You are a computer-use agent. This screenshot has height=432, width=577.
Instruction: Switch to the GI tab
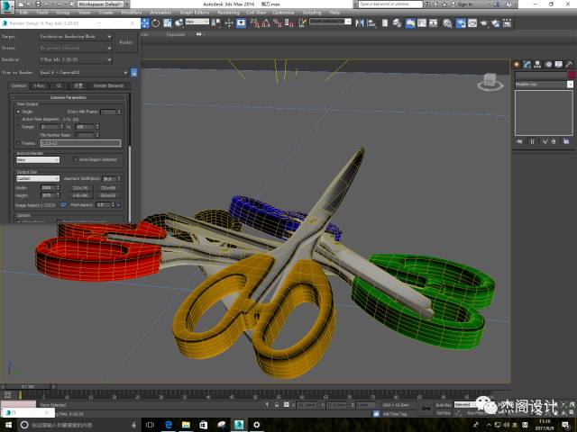coord(59,85)
